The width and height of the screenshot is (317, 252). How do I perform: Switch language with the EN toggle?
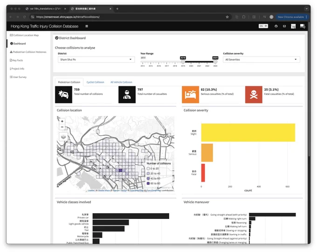[263, 26]
